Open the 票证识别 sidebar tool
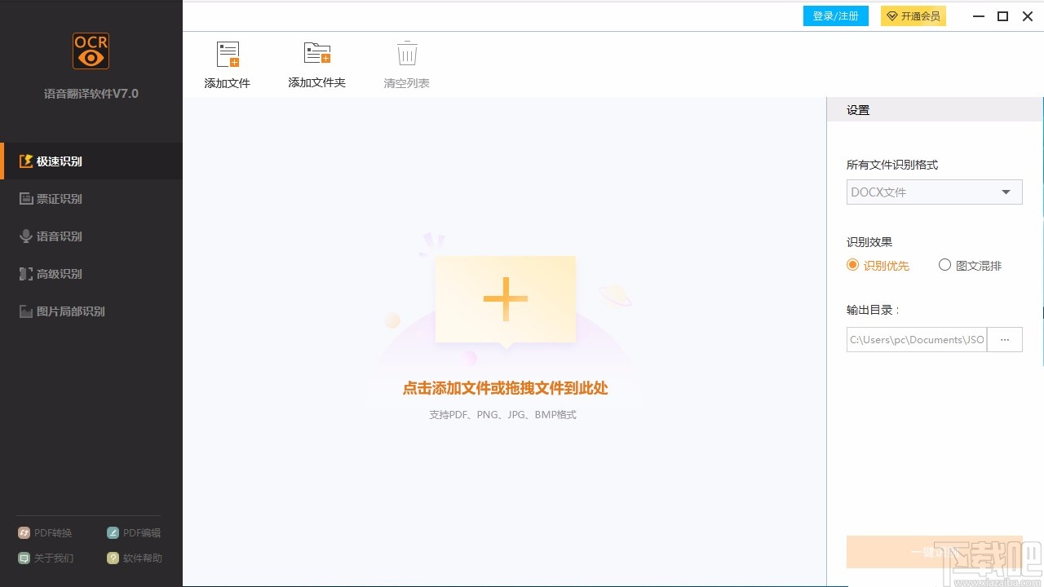Viewport: 1044px width, 587px height. click(x=57, y=198)
